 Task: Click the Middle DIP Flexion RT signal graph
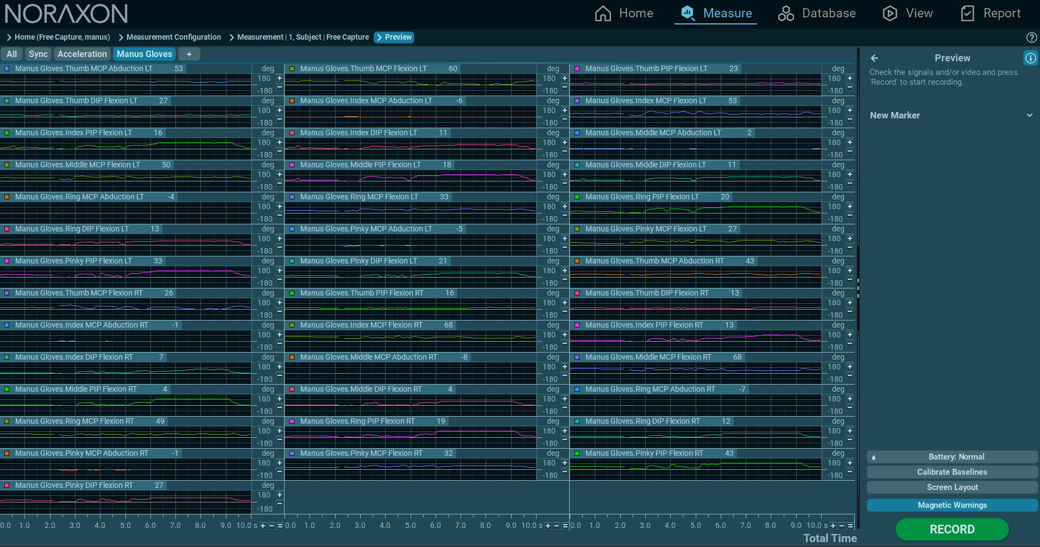click(x=411, y=405)
